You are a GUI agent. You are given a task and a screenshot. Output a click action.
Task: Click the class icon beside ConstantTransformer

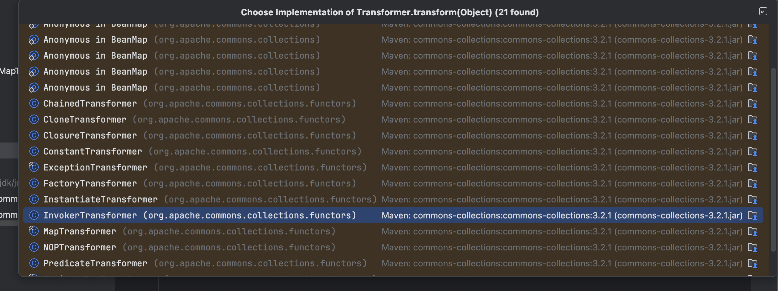tap(34, 151)
